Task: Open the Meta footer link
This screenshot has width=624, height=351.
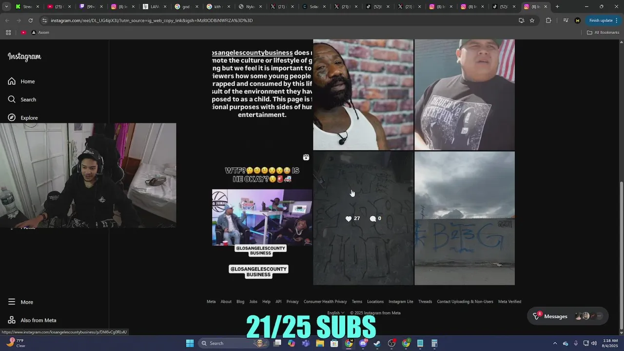Action: (211, 302)
